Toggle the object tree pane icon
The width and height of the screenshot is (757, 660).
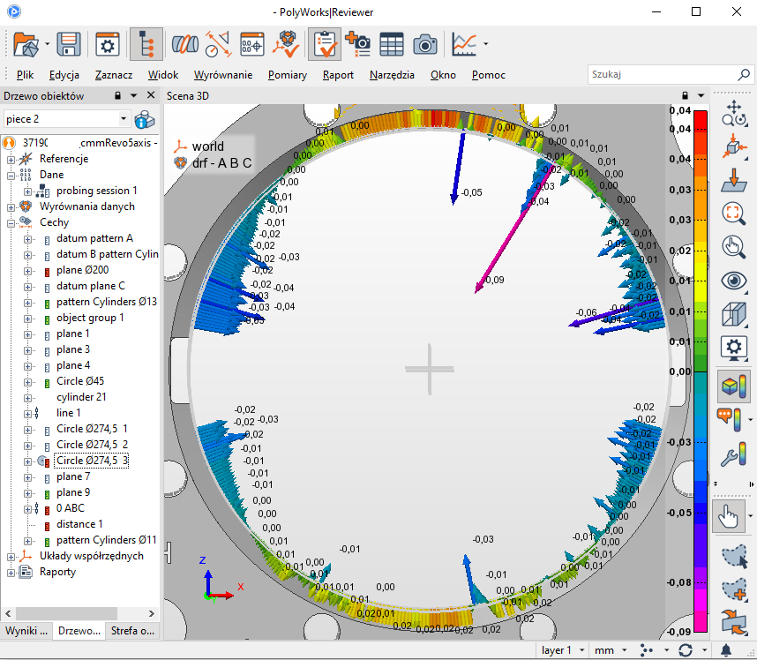tap(146, 44)
